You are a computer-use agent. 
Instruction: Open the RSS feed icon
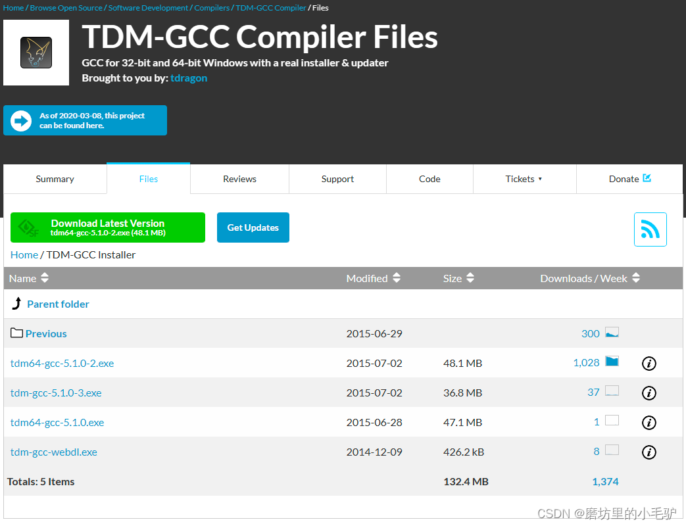click(x=650, y=229)
